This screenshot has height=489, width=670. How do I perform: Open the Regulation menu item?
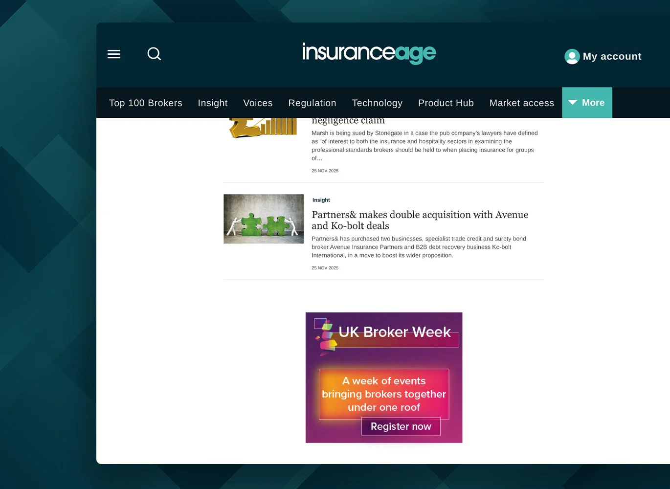[x=312, y=103]
